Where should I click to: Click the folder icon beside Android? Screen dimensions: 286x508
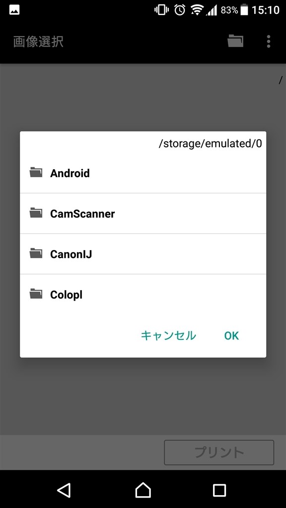pos(36,172)
